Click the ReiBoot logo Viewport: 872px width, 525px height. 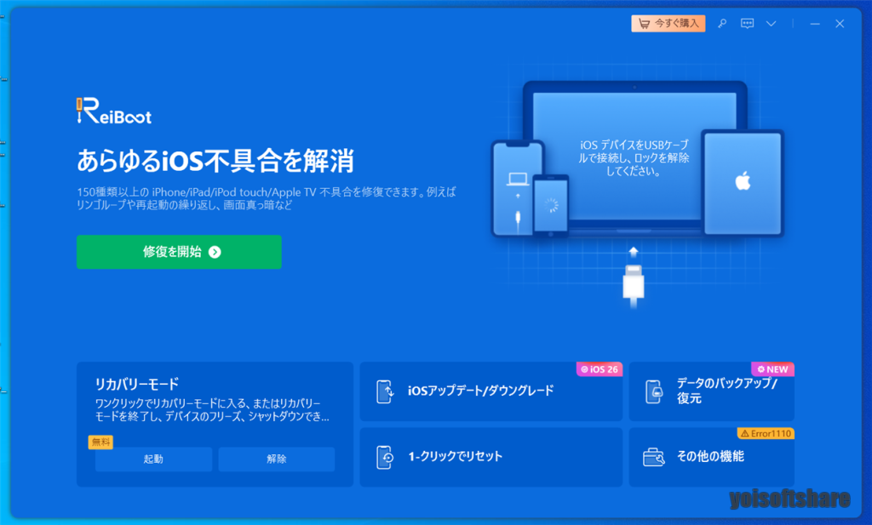tap(114, 111)
